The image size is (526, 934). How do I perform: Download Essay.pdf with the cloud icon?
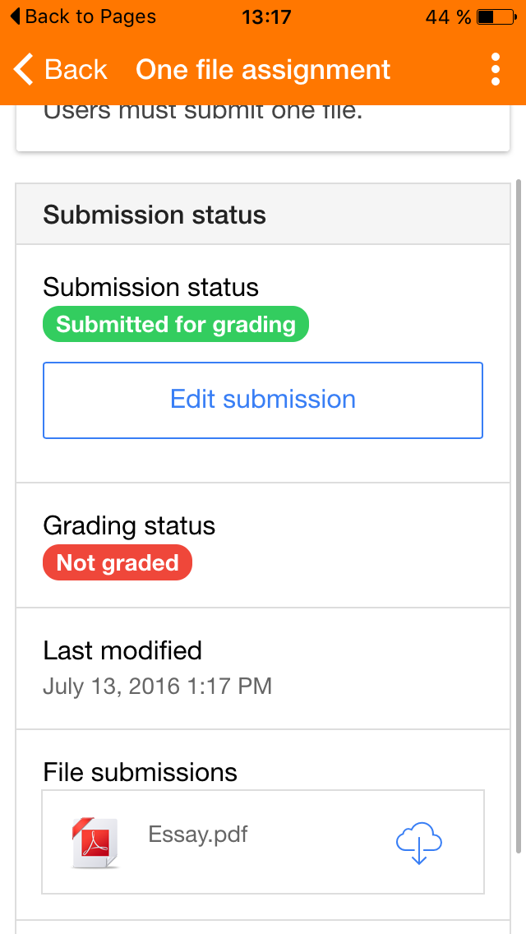[x=419, y=844]
